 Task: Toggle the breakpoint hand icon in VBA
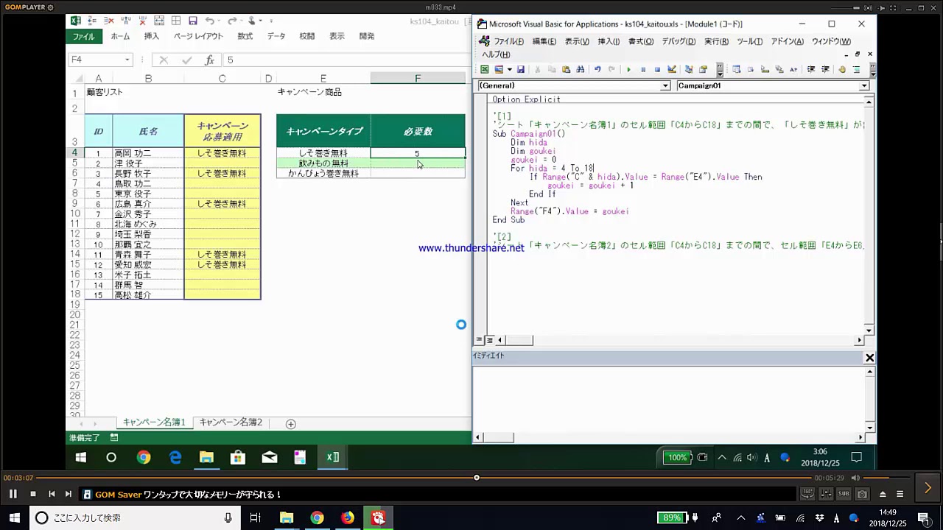point(842,69)
